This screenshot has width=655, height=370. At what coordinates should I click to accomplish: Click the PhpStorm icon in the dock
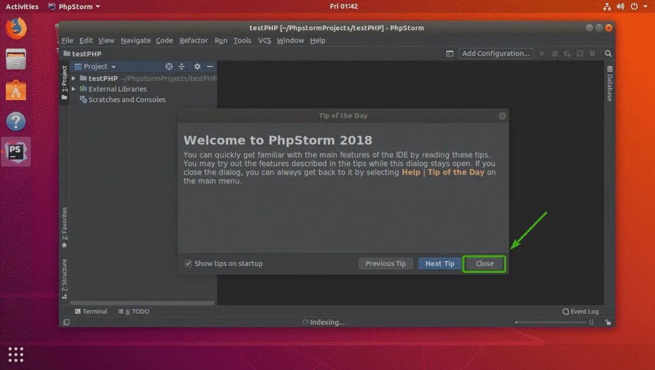pyautogui.click(x=16, y=152)
